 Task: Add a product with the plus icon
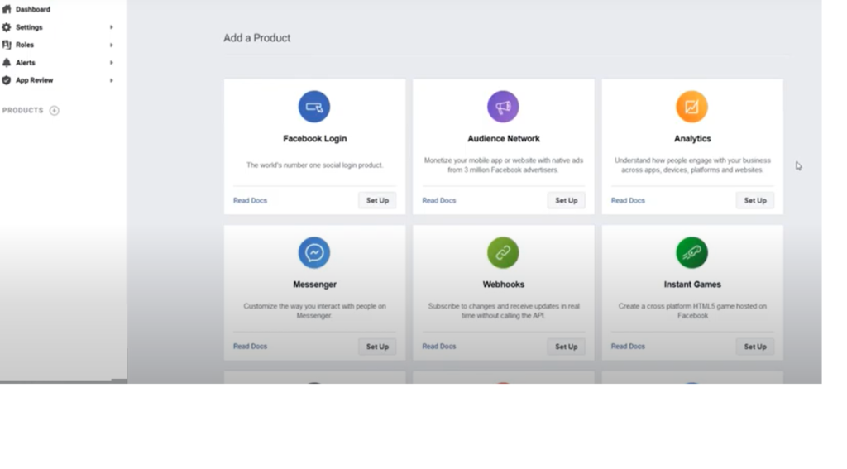click(54, 110)
